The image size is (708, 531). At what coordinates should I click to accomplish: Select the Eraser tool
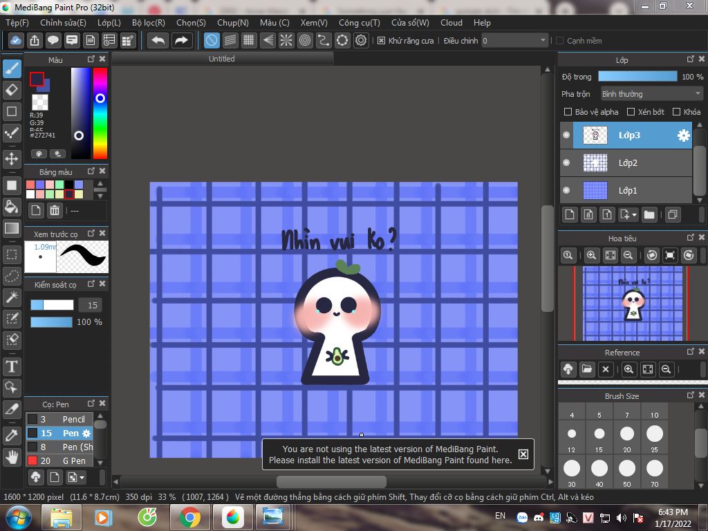[x=12, y=90]
